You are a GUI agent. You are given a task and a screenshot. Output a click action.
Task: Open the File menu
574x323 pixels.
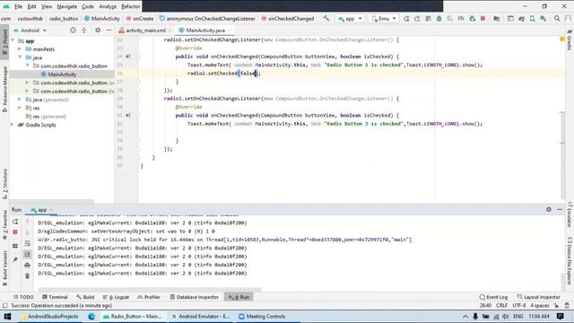pos(18,6)
